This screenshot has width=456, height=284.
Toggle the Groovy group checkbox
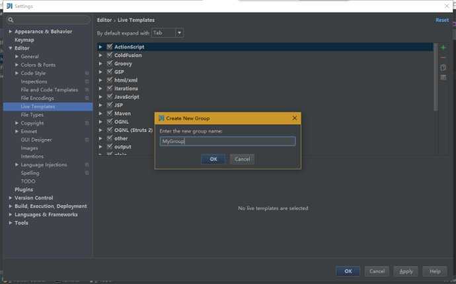click(110, 64)
